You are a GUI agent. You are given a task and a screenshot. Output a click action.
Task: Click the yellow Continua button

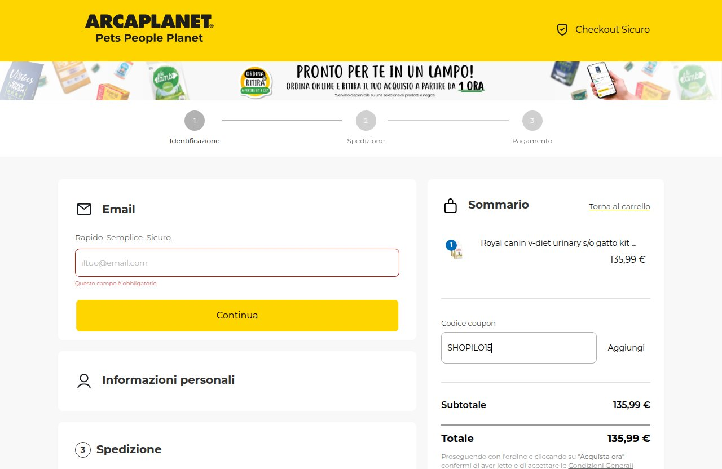click(237, 316)
